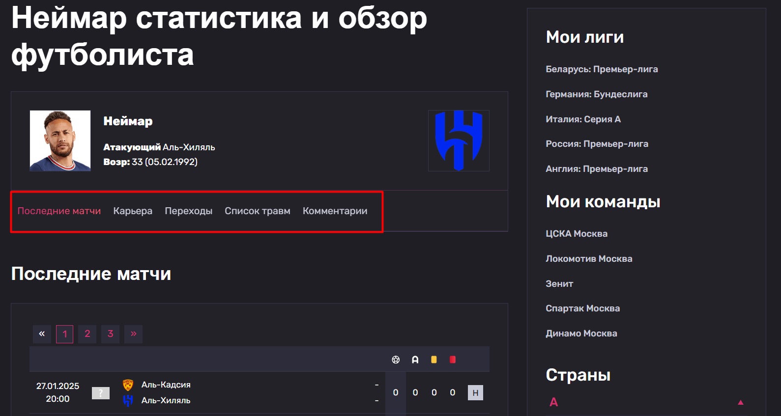Screen dimensions: 781x416
Task: Select pagination page 3
Action: [x=111, y=334]
